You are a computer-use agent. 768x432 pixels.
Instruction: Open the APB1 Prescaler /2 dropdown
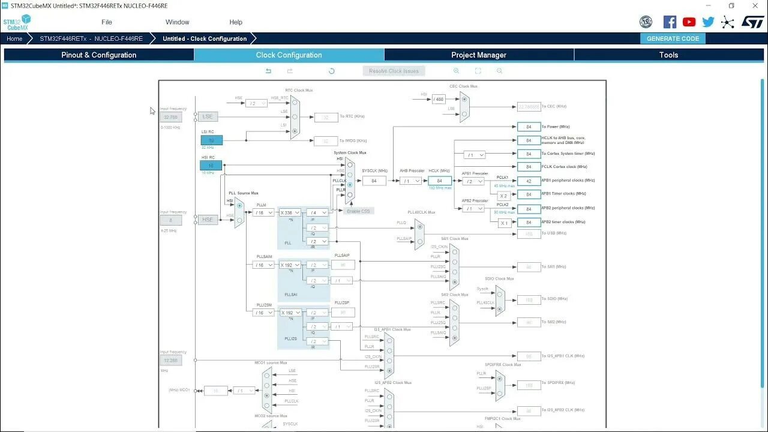(x=473, y=181)
